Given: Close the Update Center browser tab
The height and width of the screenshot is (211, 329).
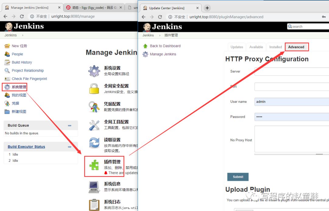Looking at the screenshot, I should (x=197, y=8).
